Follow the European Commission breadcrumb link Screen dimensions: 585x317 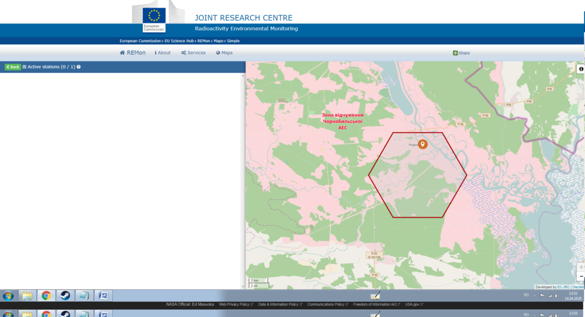point(140,41)
